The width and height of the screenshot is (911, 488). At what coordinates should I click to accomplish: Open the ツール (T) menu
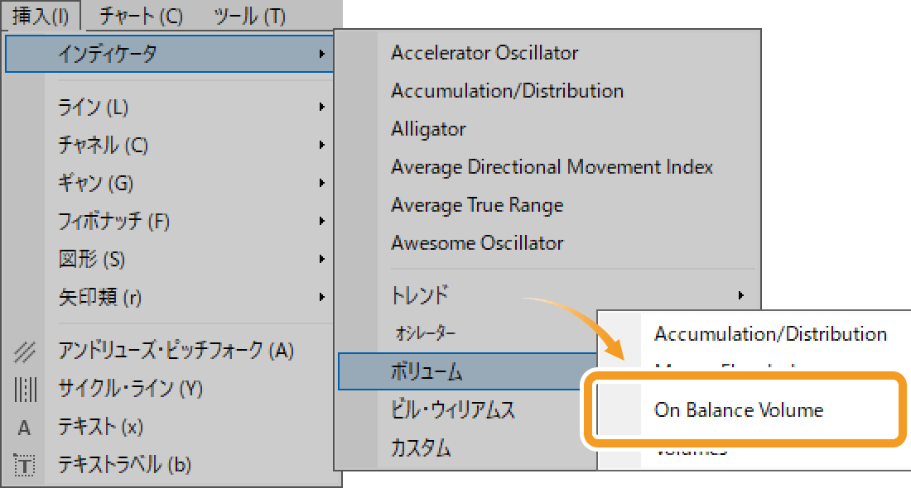point(250,16)
